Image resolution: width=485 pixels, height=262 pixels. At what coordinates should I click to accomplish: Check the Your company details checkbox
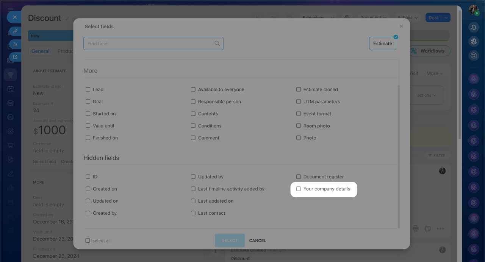299,189
